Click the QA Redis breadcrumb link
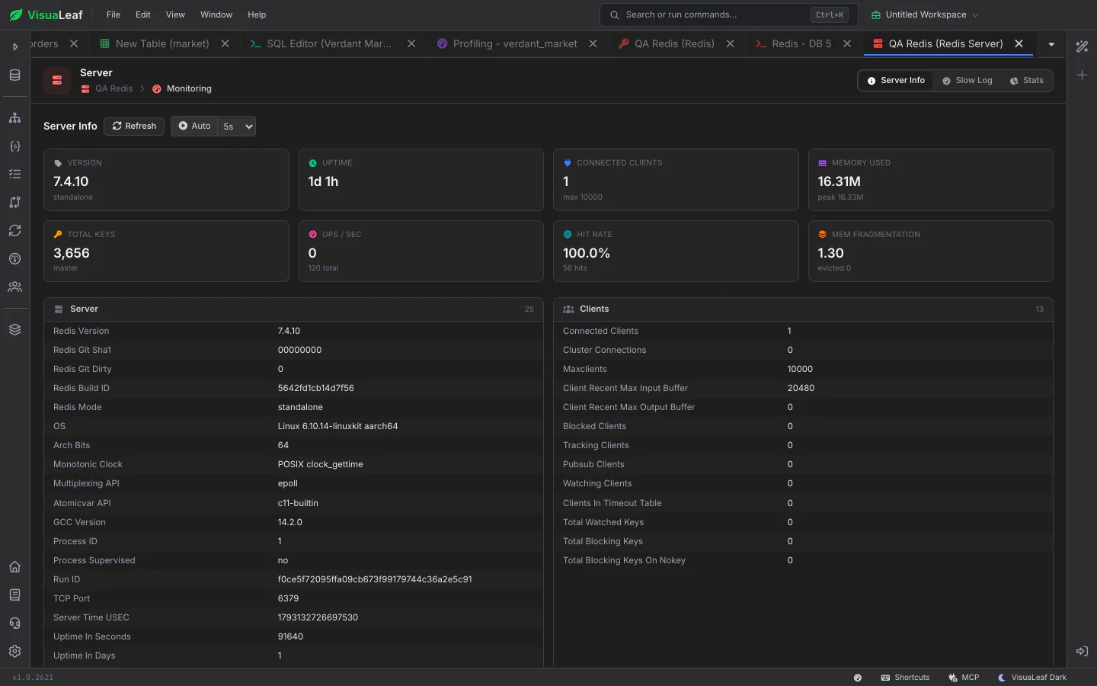 114,88
